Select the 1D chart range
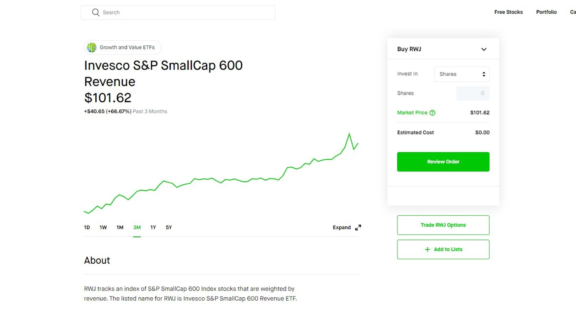 [x=87, y=228]
